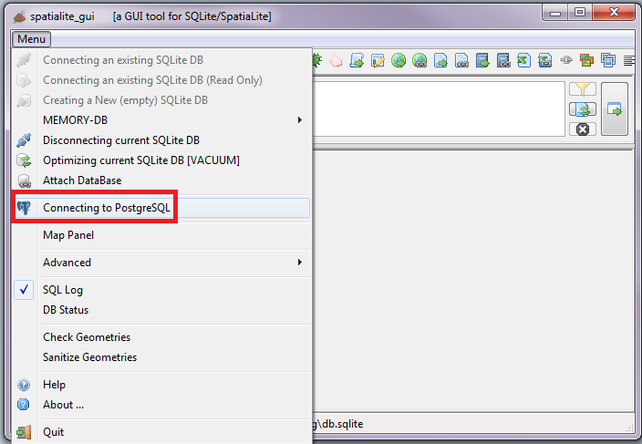This screenshot has height=444, width=642.
Task: Click the Virtual CSV/TXT page-with-link icon
Action: (461, 60)
